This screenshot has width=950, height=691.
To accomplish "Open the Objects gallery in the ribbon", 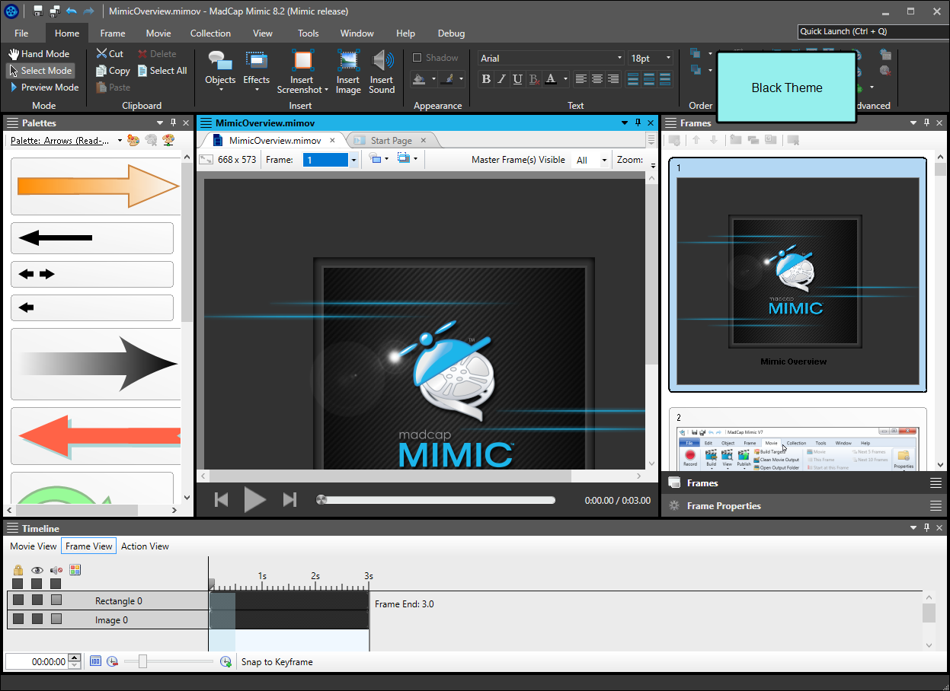I will click(x=220, y=72).
